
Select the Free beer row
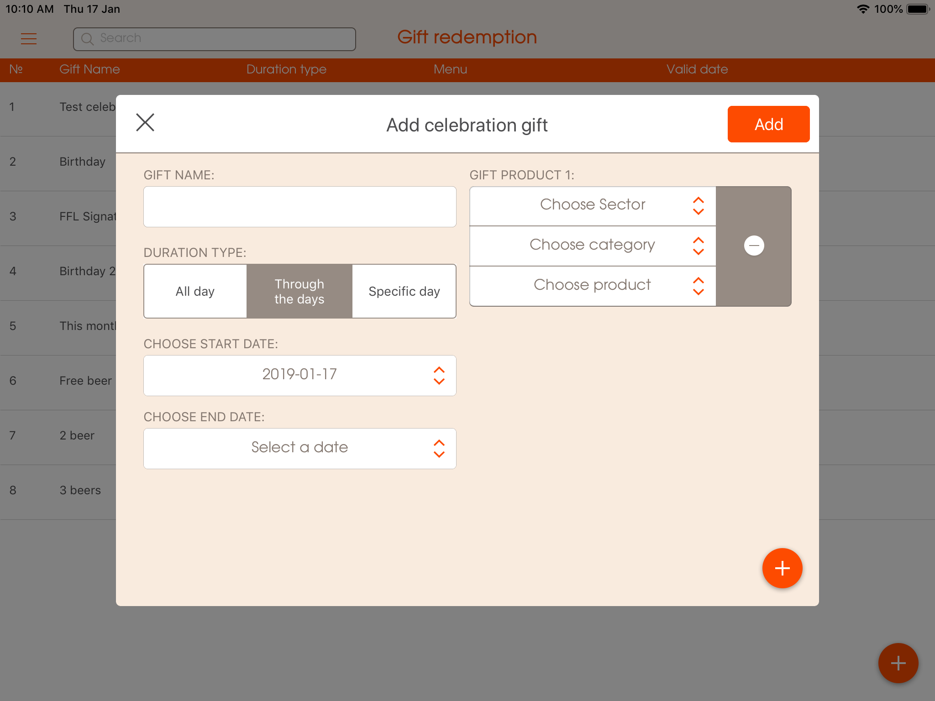pyautogui.click(x=58, y=382)
